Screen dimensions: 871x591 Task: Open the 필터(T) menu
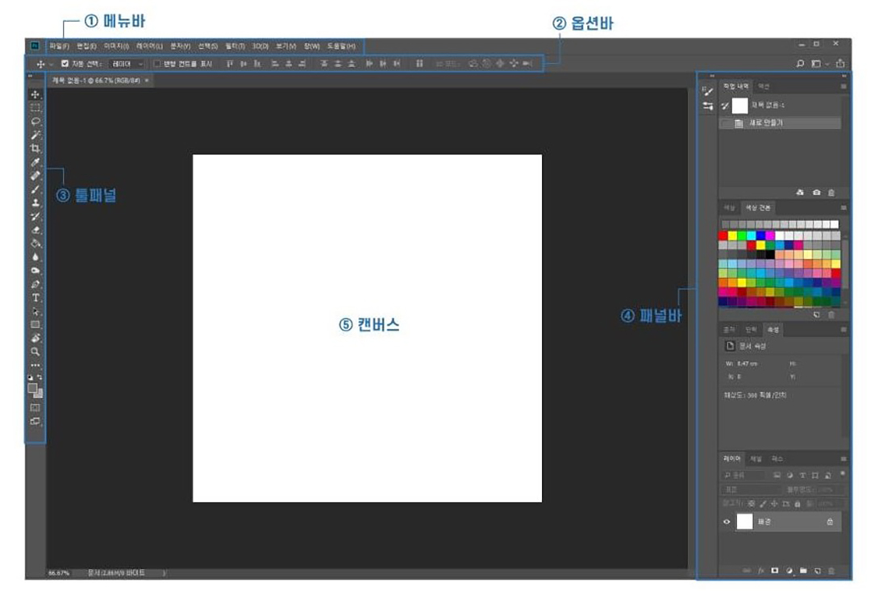tap(235, 46)
